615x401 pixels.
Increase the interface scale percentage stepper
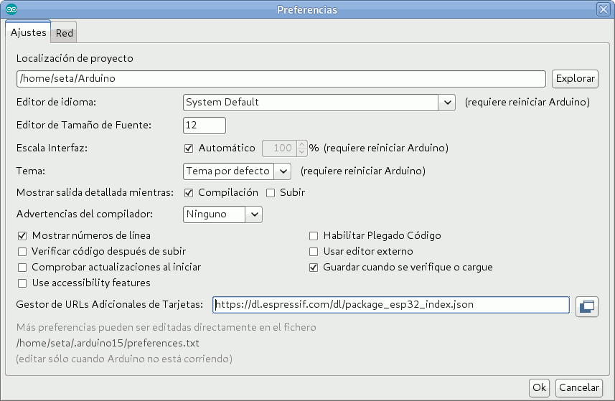coord(301,145)
